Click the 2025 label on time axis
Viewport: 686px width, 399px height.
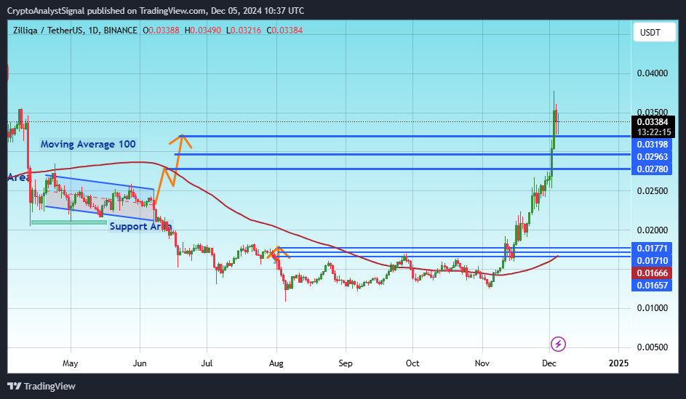pos(618,363)
